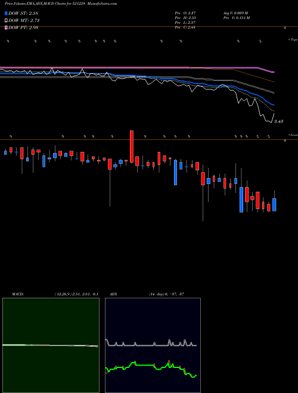Click the MACD panel title label
Screen dimensions: 298x393
point(18,294)
